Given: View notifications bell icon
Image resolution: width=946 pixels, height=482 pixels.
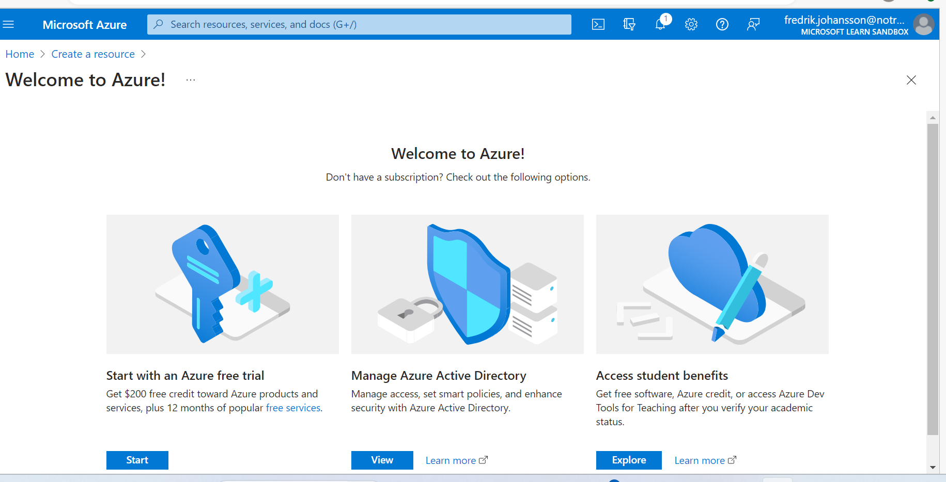Looking at the screenshot, I should pyautogui.click(x=660, y=24).
